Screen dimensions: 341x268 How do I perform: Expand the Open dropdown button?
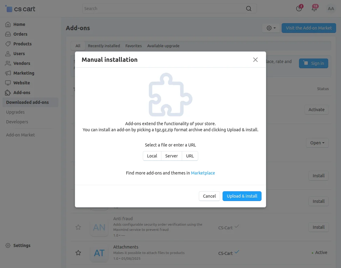click(317, 143)
